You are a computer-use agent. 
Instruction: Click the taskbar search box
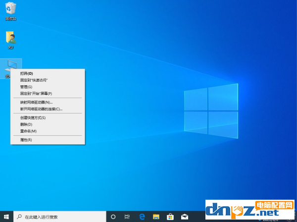pyautogui.click(x=60, y=217)
